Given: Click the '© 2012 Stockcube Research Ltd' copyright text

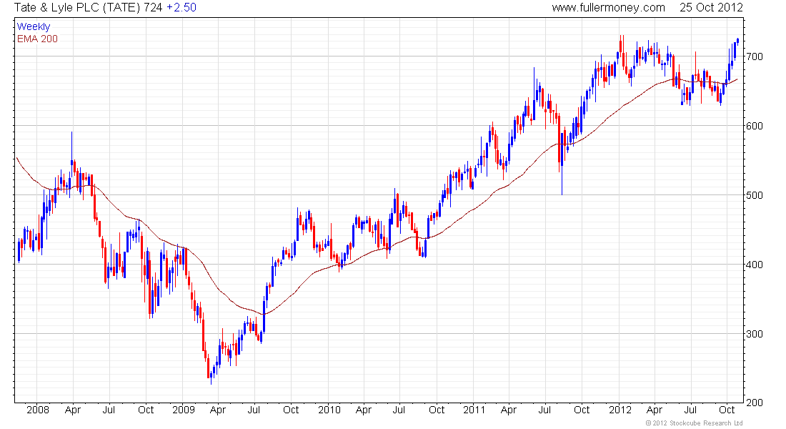Looking at the screenshot, I should [694, 423].
